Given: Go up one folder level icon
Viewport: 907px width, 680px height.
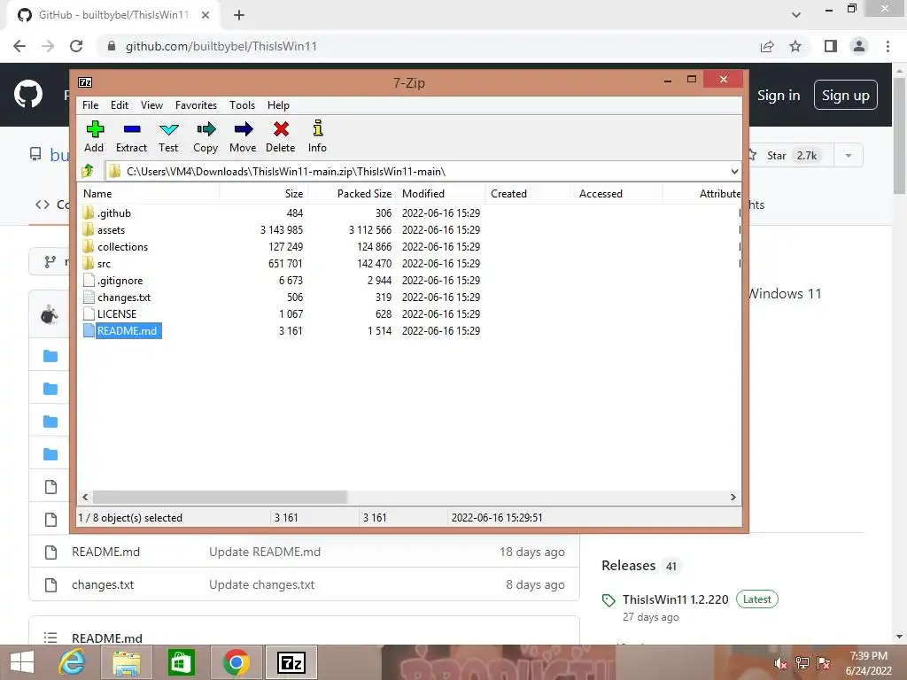Looking at the screenshot, I should click(88, 171).
